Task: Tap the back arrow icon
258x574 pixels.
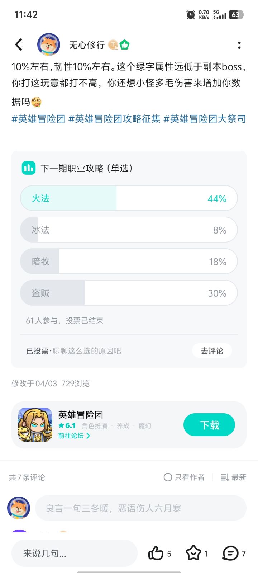Action: (19, 45)
